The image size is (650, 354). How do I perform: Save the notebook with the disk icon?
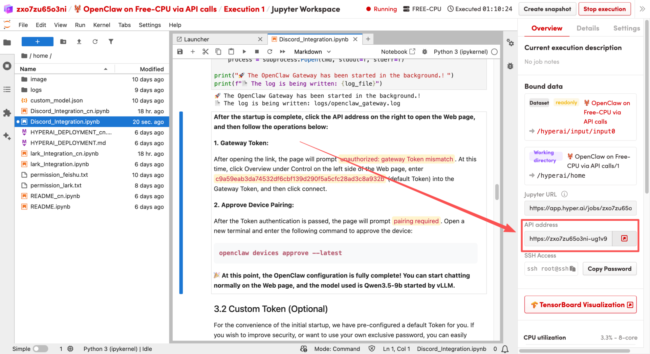pos(180,52)
